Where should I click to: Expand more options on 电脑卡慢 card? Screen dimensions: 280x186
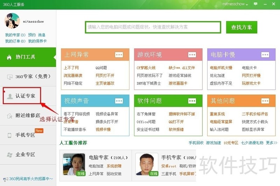click(x=265, y=55)
